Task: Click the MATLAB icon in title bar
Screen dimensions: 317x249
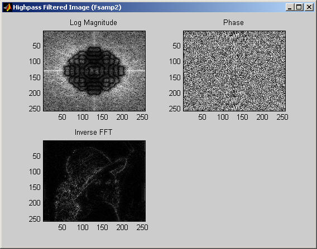Action: (x=7, y=7)
